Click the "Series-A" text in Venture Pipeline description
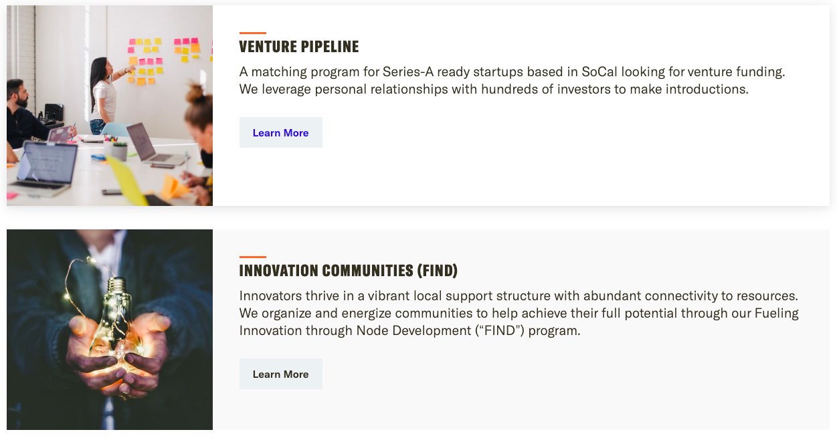 [x=408, y=72]
